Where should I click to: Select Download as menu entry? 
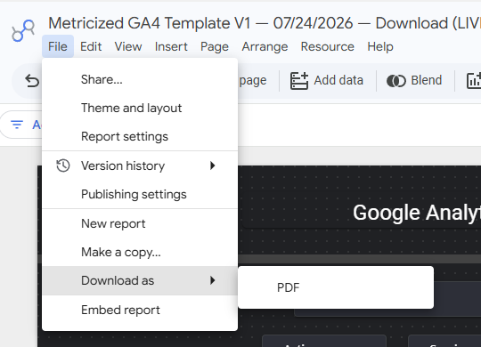pos(140,280)
